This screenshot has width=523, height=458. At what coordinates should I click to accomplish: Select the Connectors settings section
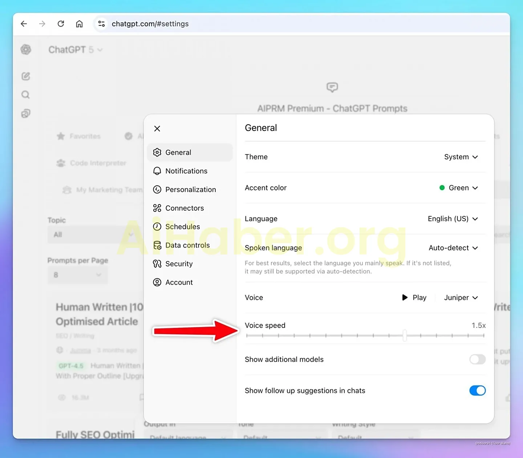tap(185, 208)
